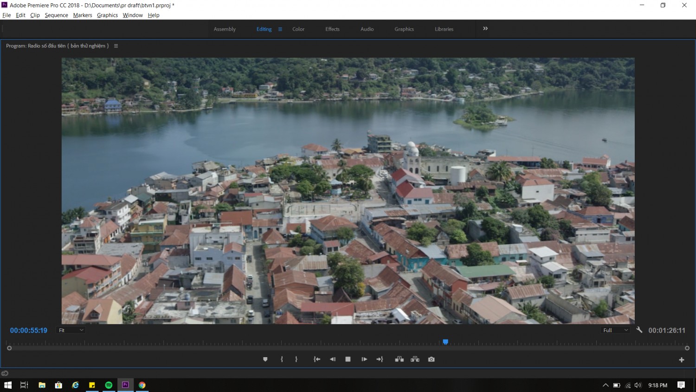The width and height of the screenshot is (696, 392).
Task: Switch to the Audio workspace
Action: (x=367, y=29)
